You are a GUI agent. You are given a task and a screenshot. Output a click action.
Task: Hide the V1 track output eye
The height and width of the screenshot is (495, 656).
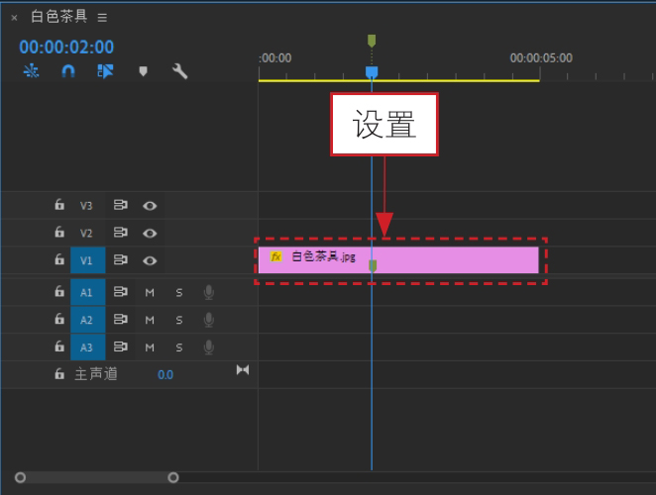(150, 260)
